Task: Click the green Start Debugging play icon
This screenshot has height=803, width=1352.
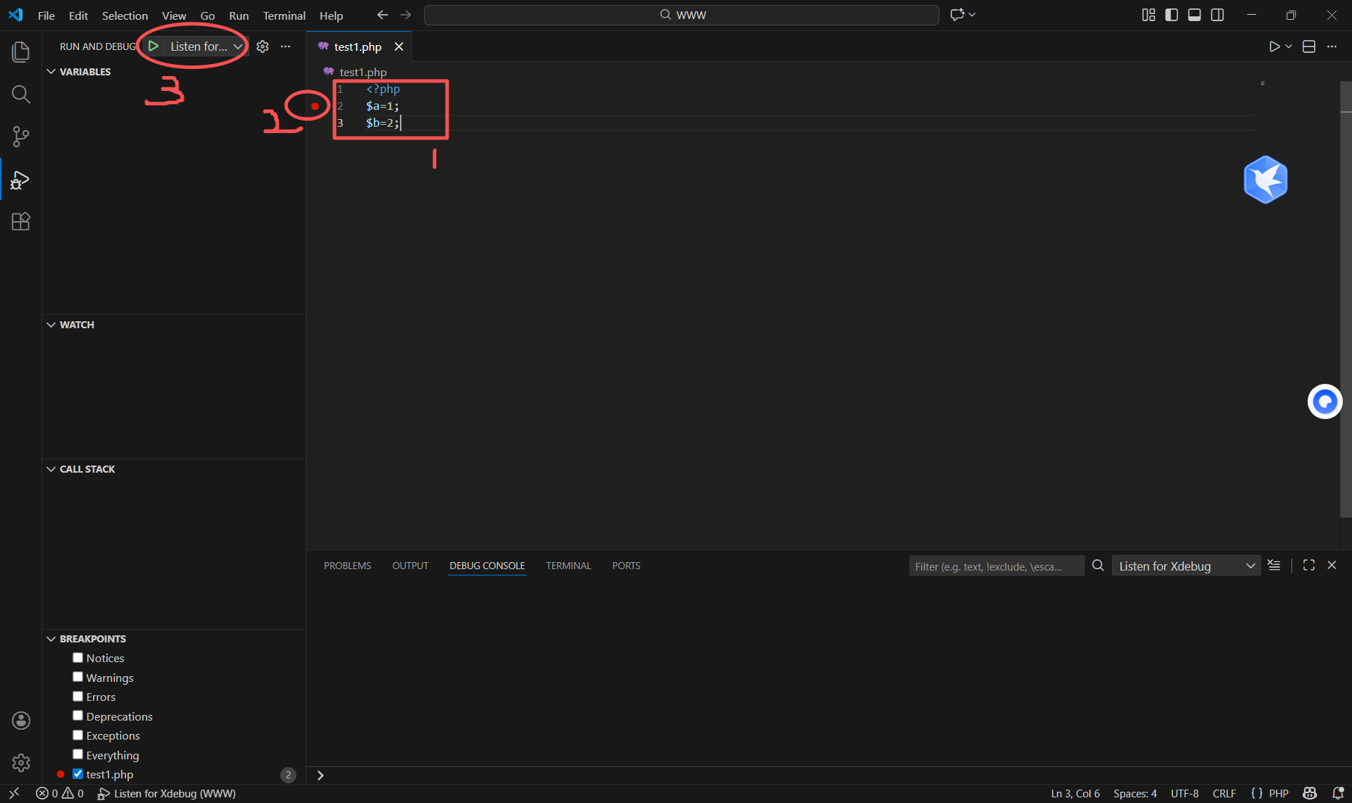Action: tap(154, 46)
